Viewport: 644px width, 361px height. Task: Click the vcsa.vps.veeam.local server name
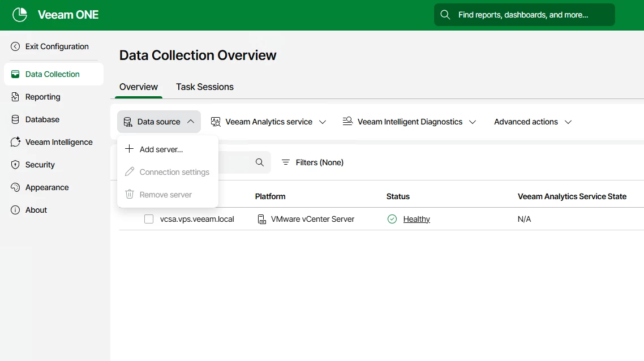tap(197, 220)
